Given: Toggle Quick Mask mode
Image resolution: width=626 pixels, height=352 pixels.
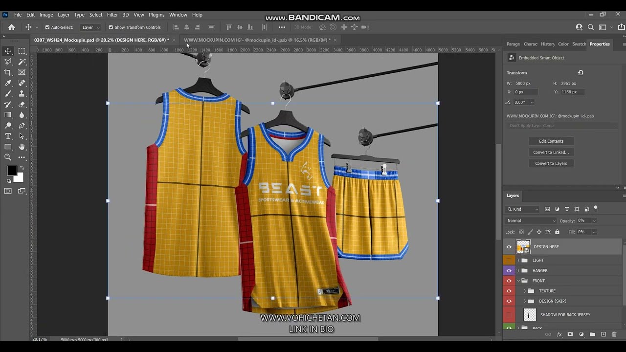Looking at the screenshot, I should [8, 191].
